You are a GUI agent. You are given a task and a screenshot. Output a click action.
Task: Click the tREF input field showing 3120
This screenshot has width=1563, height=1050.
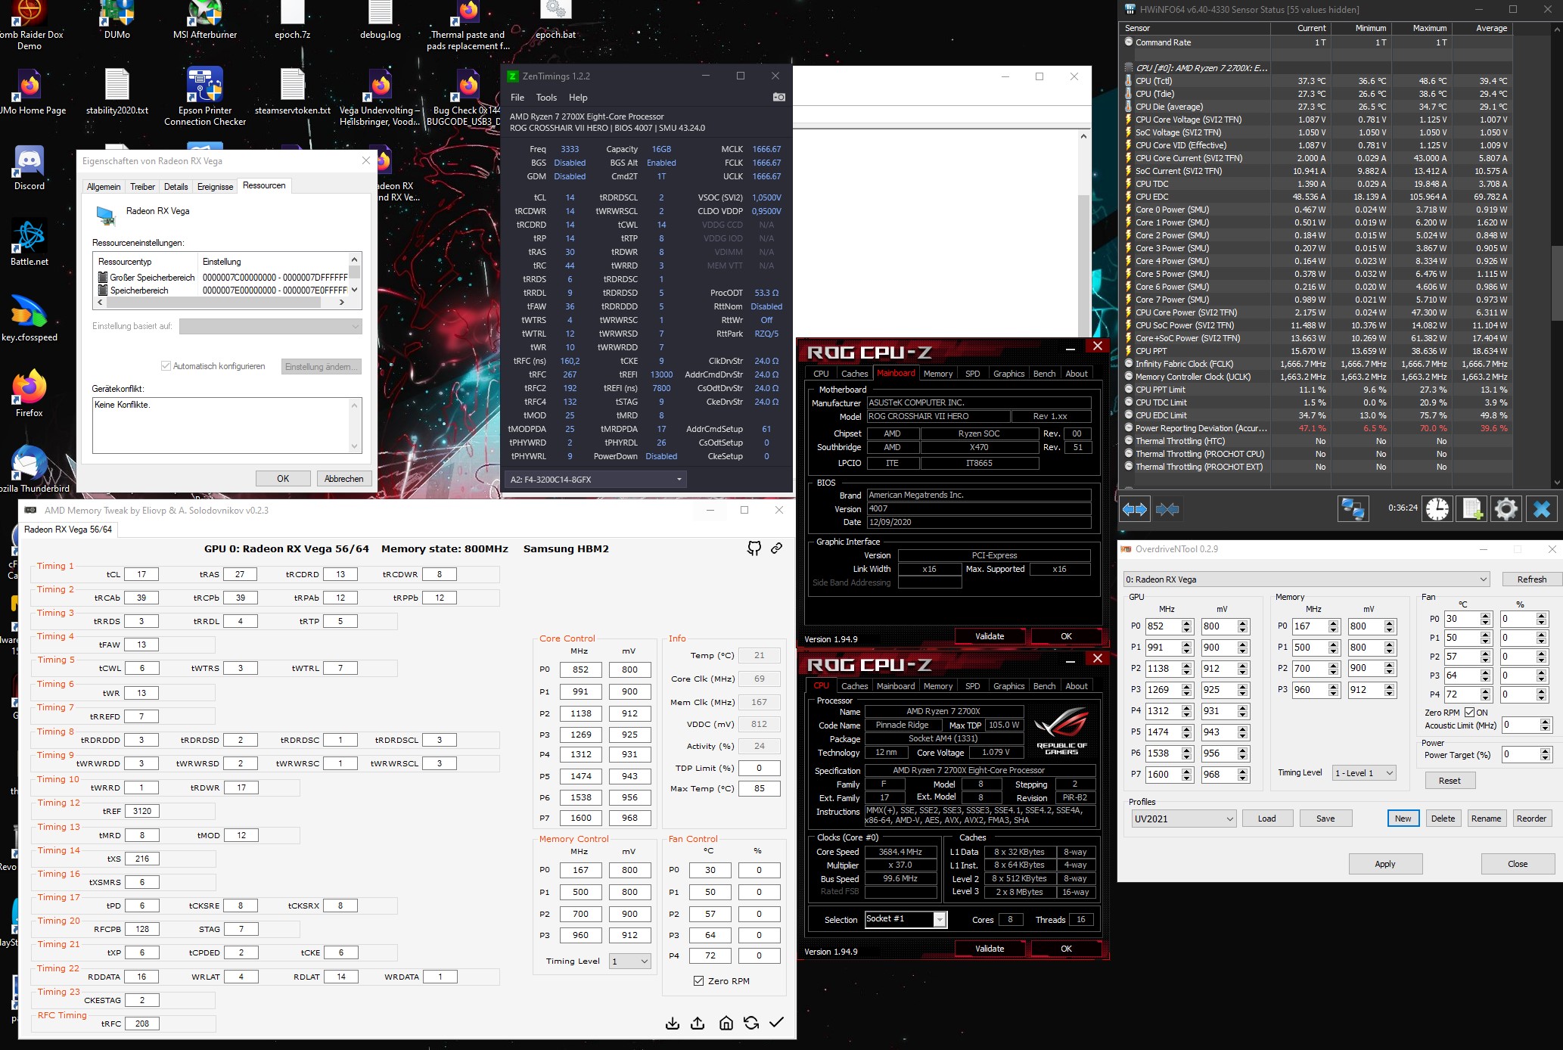pyautogui.click(x=141, y=811)
